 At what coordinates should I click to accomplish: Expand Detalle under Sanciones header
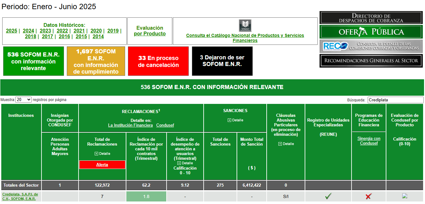(235, 120)
